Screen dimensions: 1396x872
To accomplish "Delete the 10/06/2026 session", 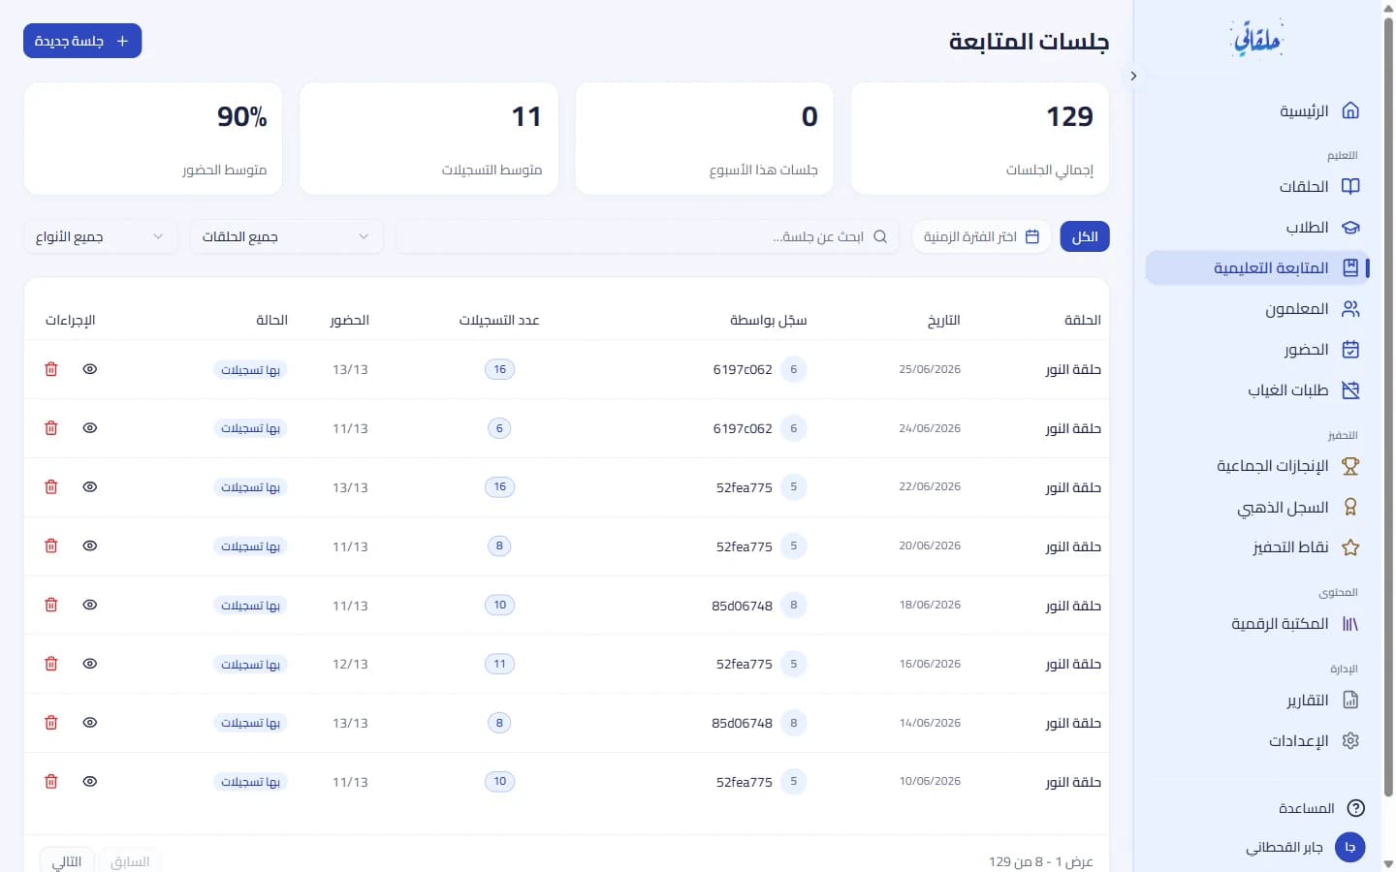I will tap(51, 782).
